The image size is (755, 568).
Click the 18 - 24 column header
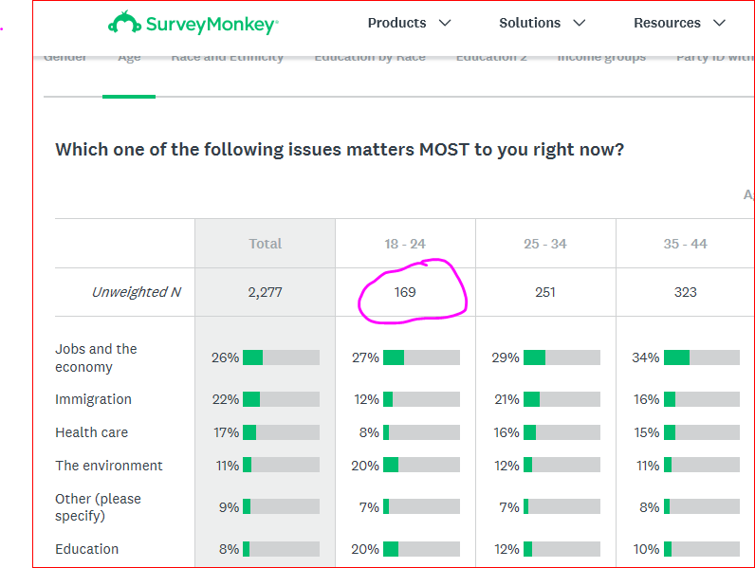click(405, 244)
